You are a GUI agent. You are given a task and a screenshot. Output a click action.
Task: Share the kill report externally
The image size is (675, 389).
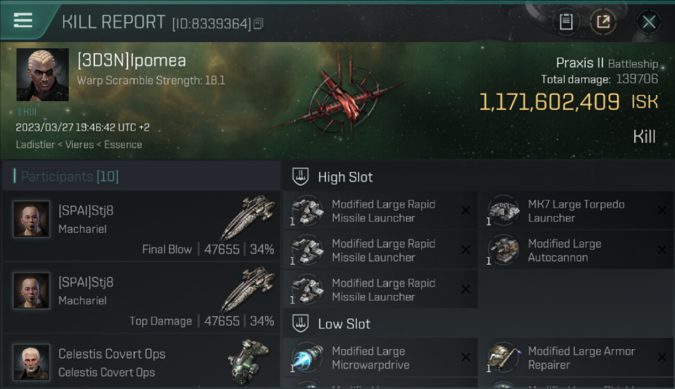603,22
